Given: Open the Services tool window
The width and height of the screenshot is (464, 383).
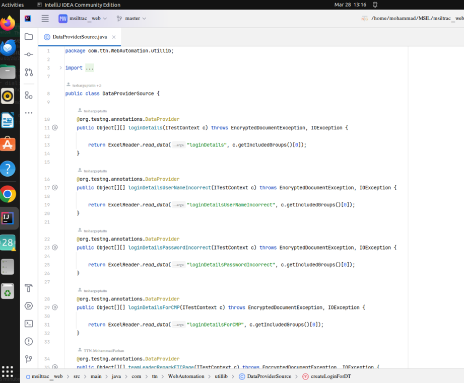Looking at the screenshot, I should [x=29, y=305].
